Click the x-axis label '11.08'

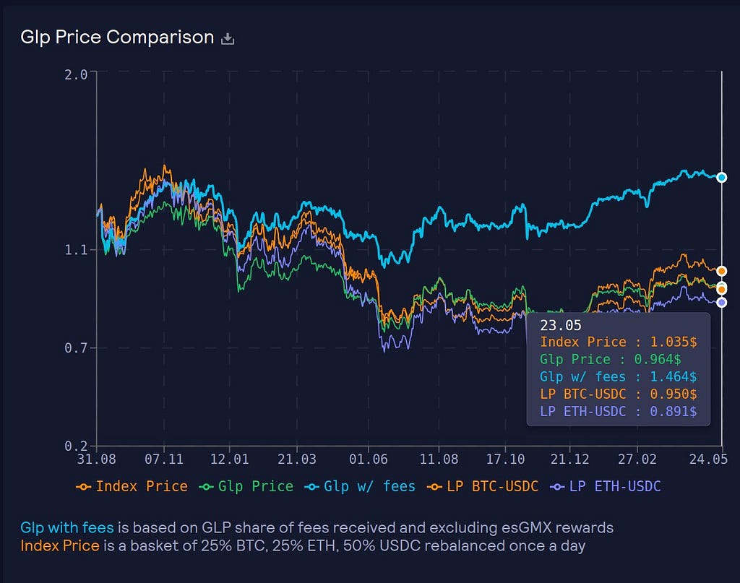pos(439,459)
